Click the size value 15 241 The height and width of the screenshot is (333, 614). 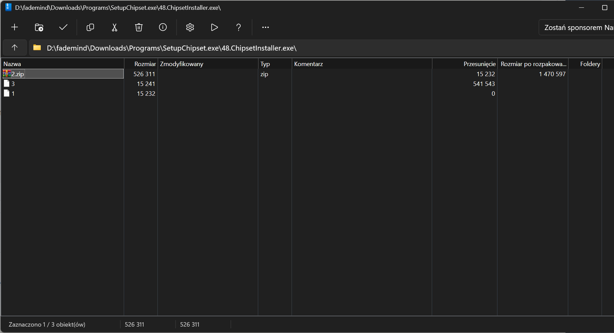point(146,84)
